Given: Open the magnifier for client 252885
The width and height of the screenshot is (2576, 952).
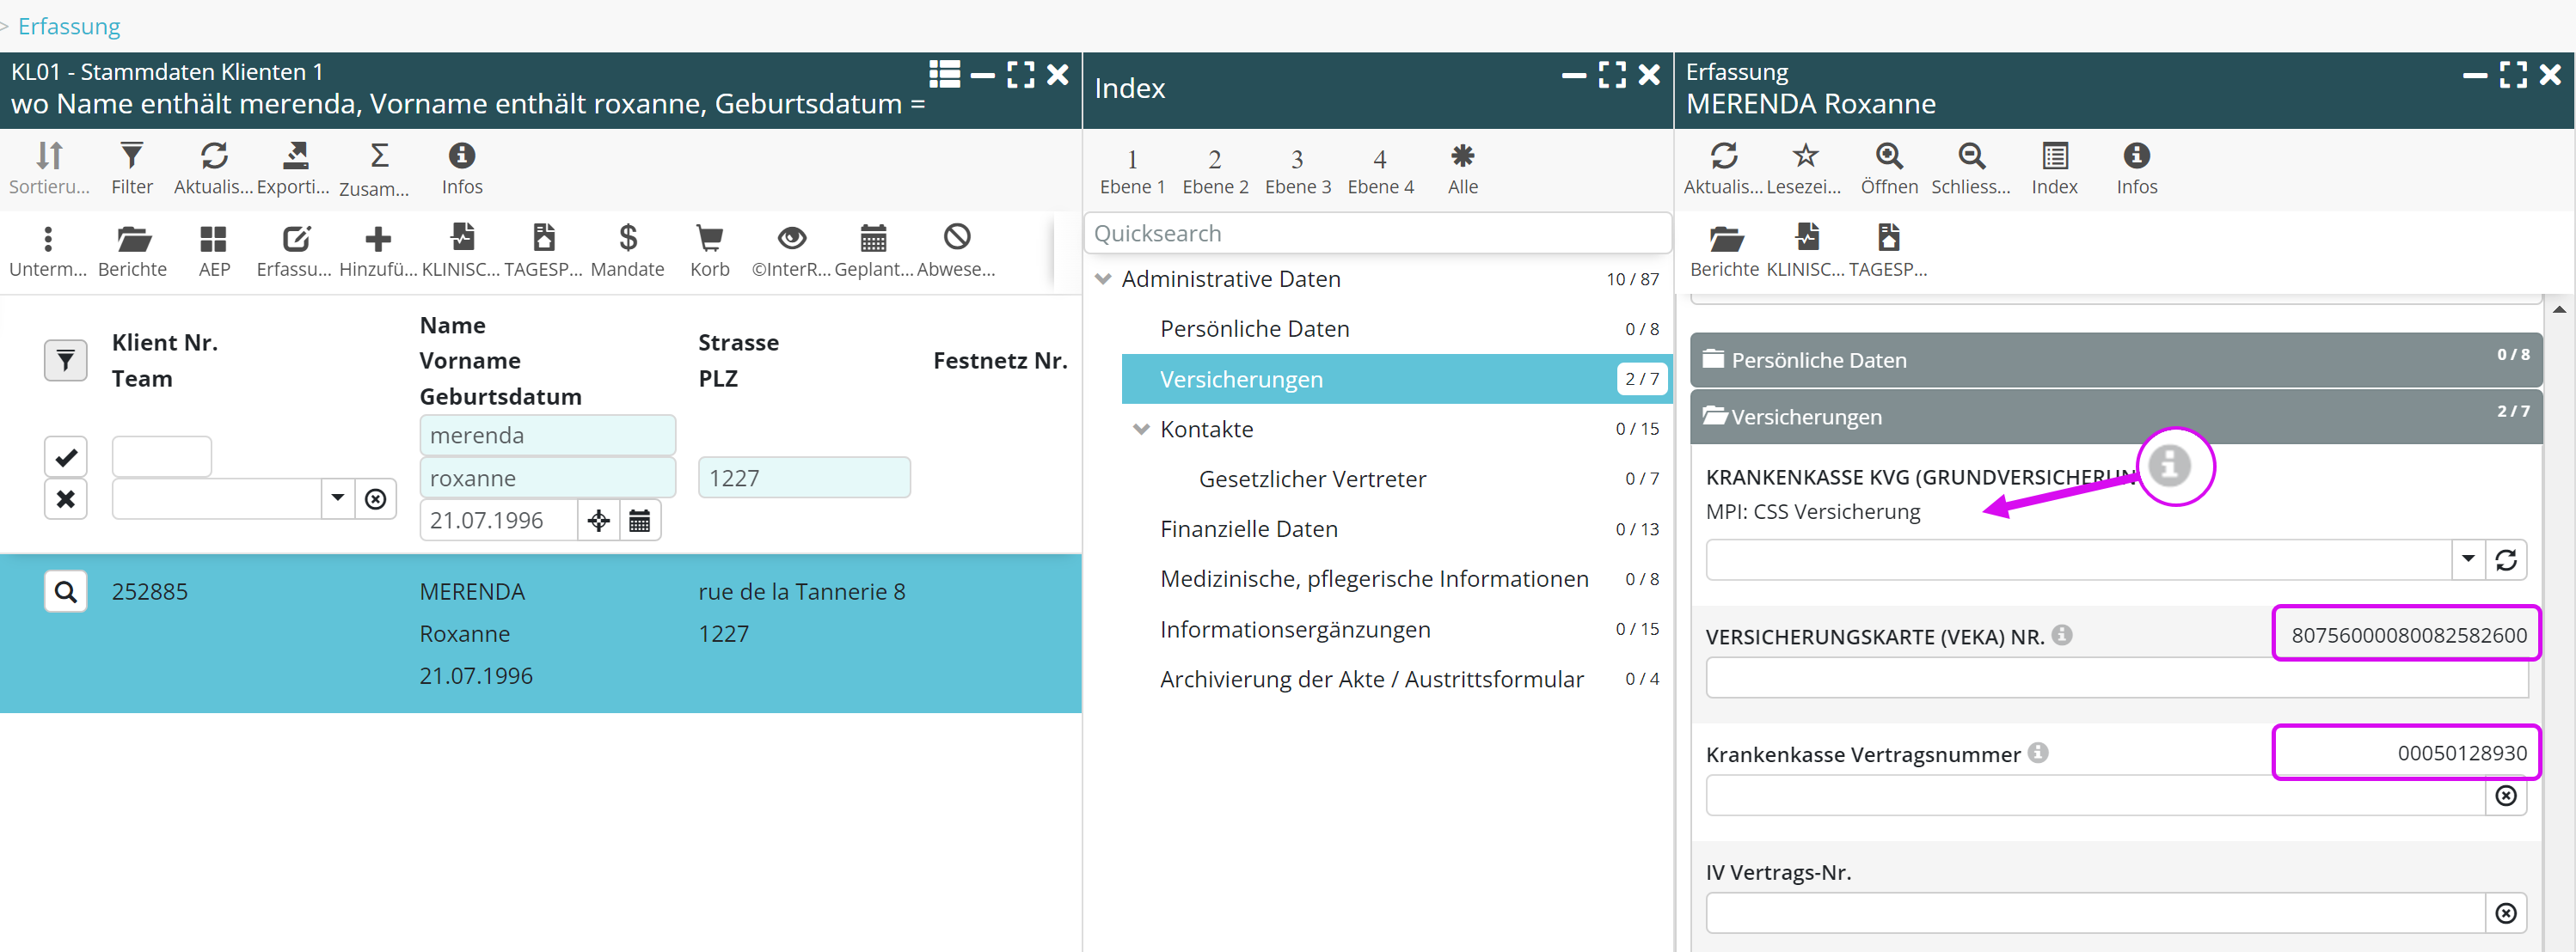Looking at the screenshot, I should 66,591.
